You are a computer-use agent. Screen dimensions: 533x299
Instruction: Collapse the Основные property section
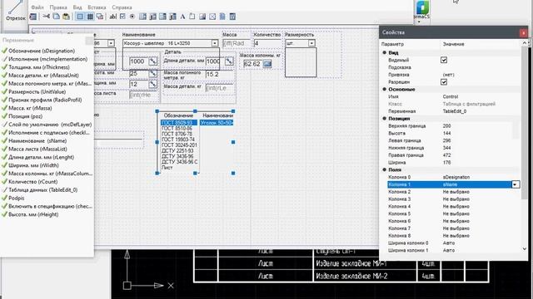(x=385, y=89)
